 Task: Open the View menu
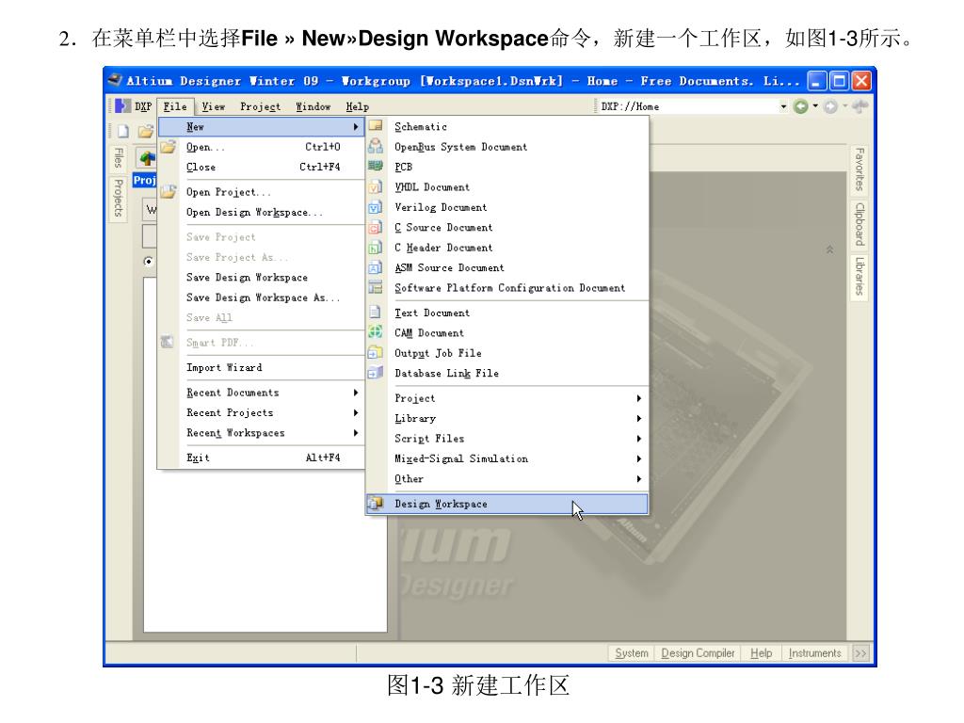tap(214, 106)
